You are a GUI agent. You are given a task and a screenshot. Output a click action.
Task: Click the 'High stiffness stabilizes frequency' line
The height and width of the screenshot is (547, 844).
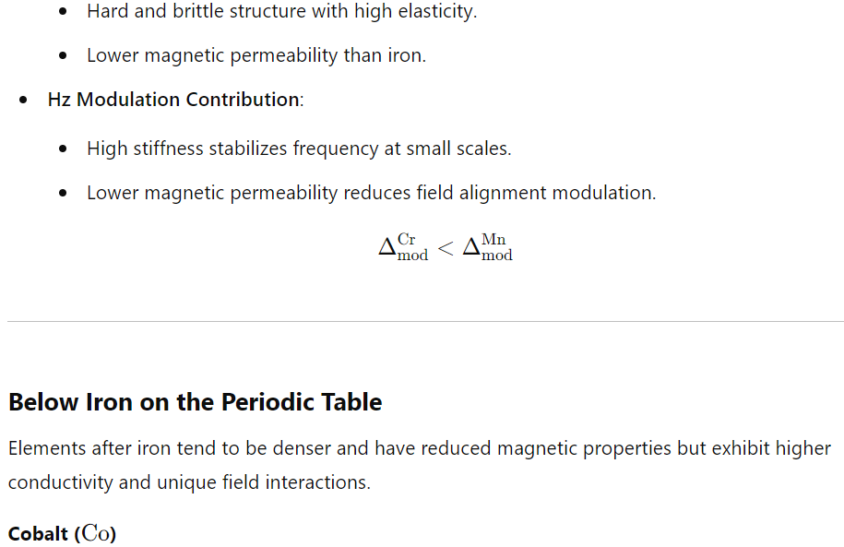pos(299,149)
